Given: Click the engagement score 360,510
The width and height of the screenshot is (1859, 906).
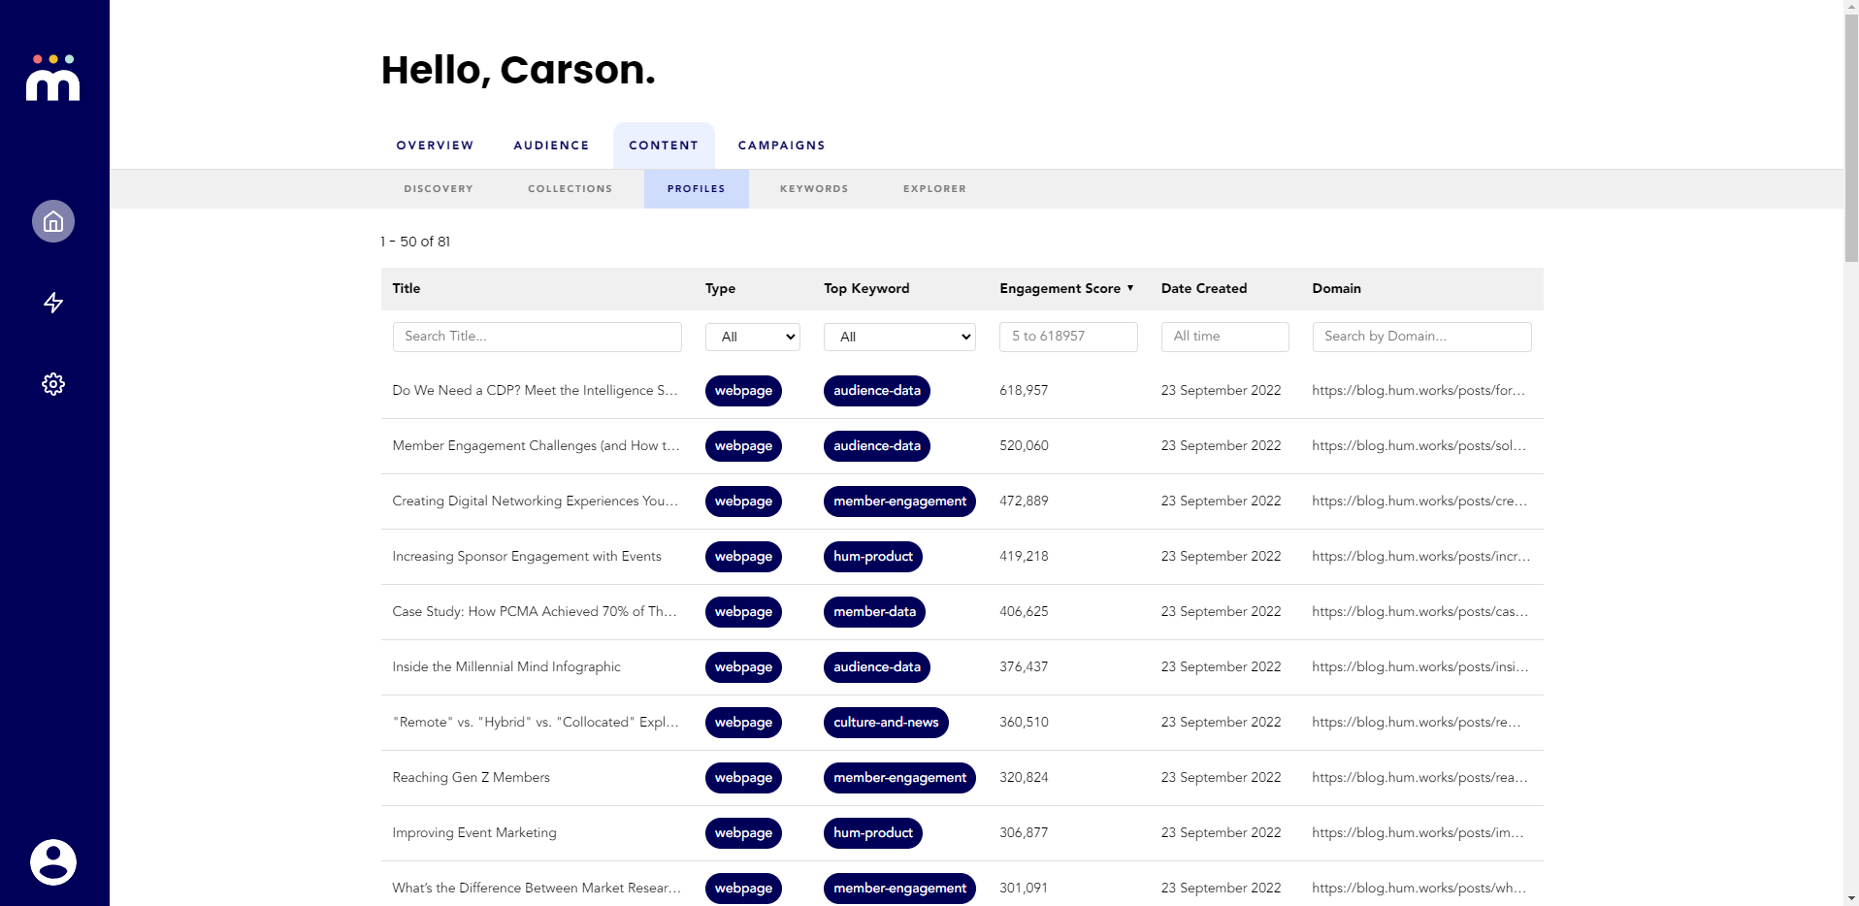Looking at the screenshot, I should coord(1024,722).
